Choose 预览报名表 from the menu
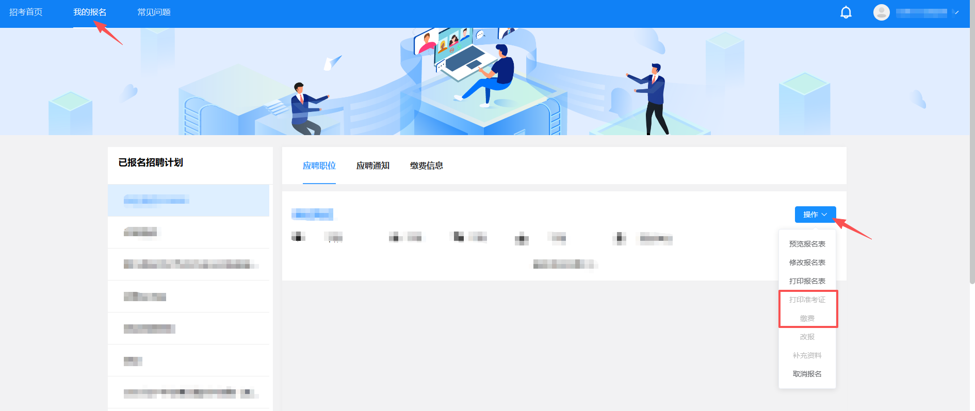Viewport: 975px width, 411px height. point(807,244)
